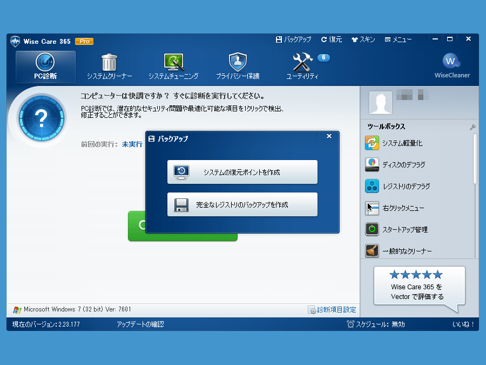
Task: Click the Wise Care 365 shield logo
Action: [15, 41]
